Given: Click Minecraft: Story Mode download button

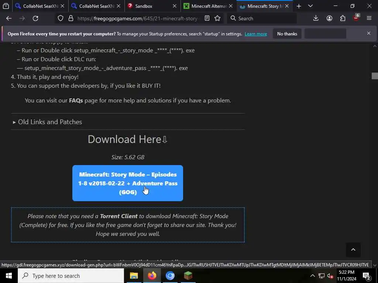Looking at the screenshot, I should tap(127, 183).
